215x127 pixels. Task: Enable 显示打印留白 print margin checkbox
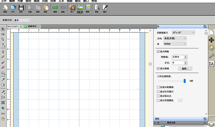point(158,92)
